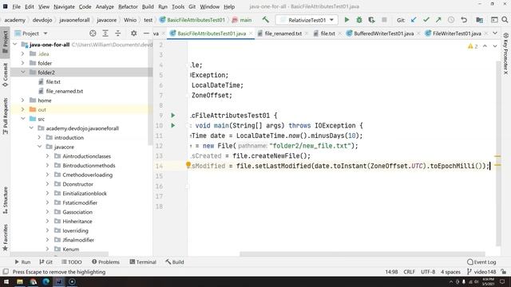
Task: Change CRLF line separator in status bar
Action: click(409, 272)
